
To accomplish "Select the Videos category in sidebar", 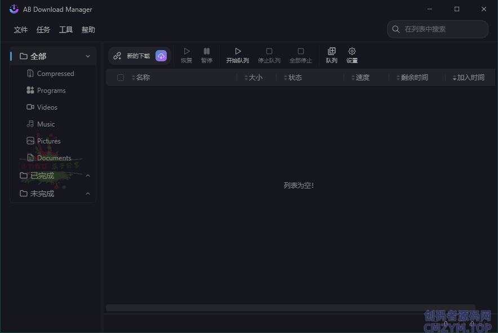I will coord(47,107).
